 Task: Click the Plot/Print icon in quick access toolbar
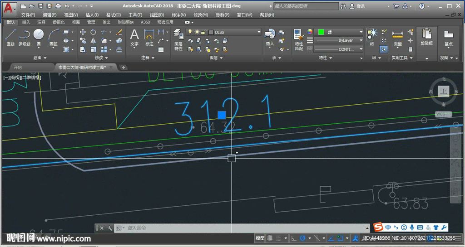[58, 6]
